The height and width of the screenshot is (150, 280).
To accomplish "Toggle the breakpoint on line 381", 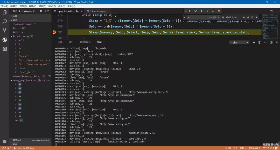I will [x=54, y=32].
